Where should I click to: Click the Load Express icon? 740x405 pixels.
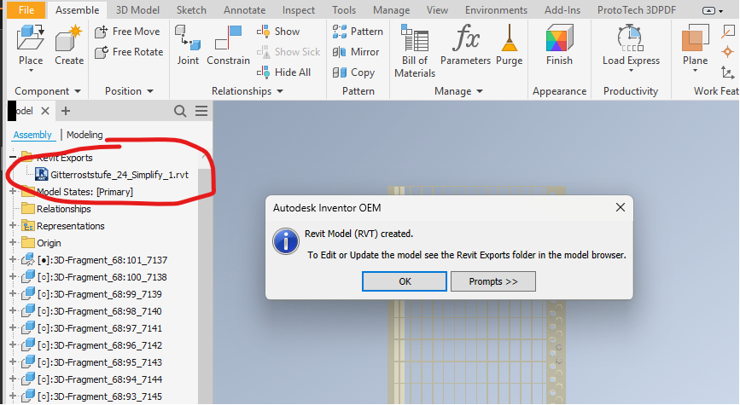click(x=631, y=38)
